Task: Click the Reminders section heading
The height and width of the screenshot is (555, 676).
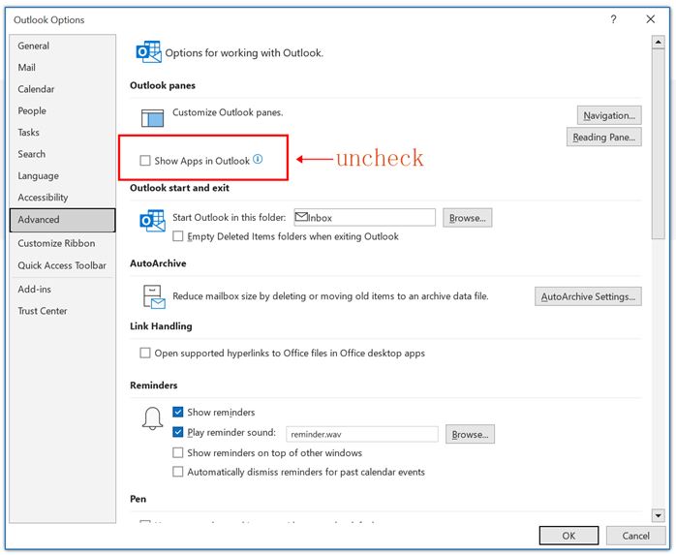Action: pyautogui.click(x=153, y=385)
